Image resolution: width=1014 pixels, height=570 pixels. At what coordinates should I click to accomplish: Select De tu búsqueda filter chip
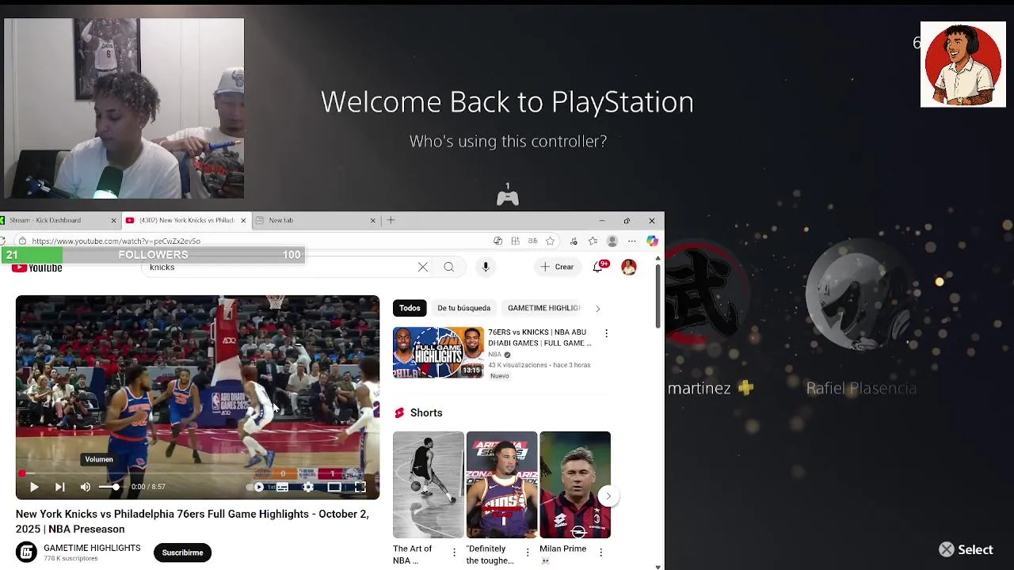click(463, 308)
